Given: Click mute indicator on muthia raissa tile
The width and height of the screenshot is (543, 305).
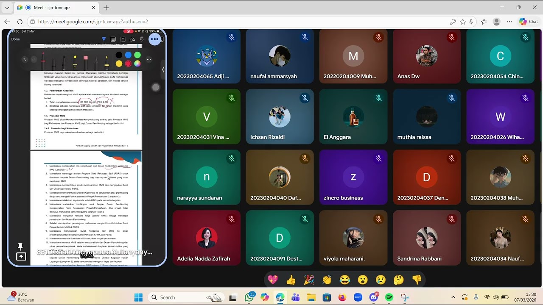Looking at the screenshot, I should 452,98.
